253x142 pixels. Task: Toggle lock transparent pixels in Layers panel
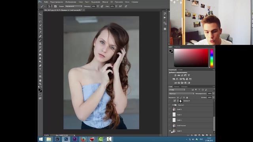tap(178, 97)
